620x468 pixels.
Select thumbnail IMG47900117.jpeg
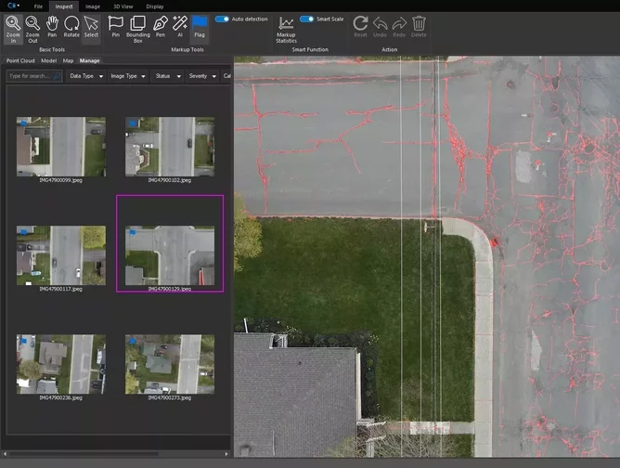click(61, 255)
